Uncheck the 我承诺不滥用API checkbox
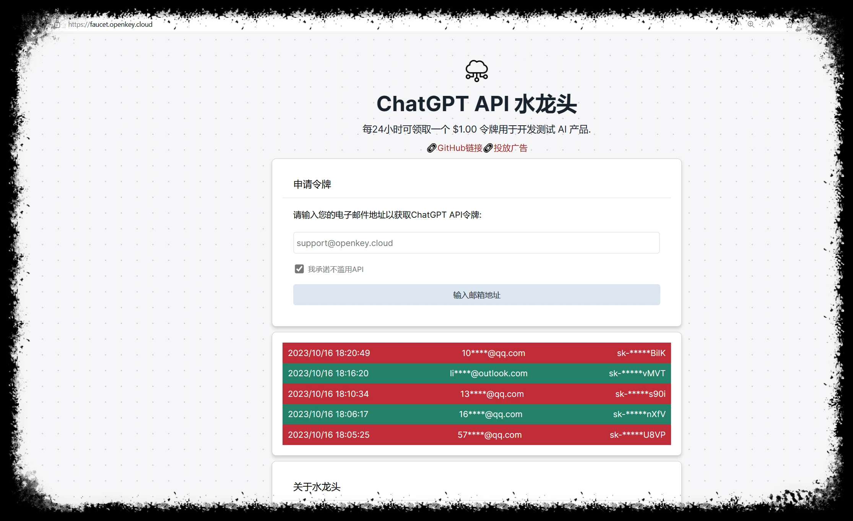This screenshot has width=853, height=521. point(299,269)
